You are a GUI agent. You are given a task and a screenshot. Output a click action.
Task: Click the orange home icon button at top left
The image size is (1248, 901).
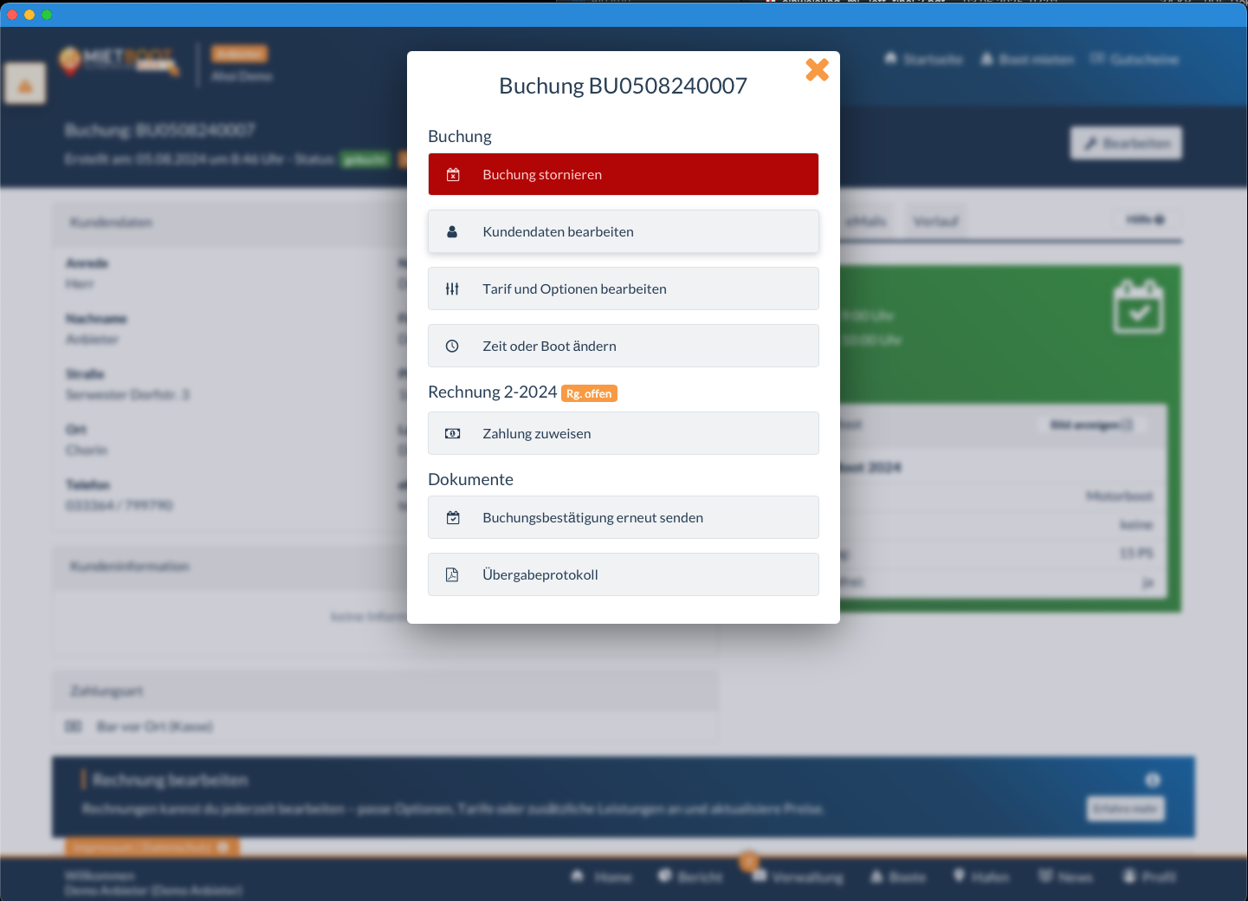25,84
